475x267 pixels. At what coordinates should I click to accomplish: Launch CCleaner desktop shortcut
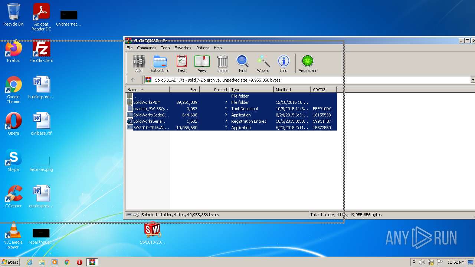tap(13, 197)
